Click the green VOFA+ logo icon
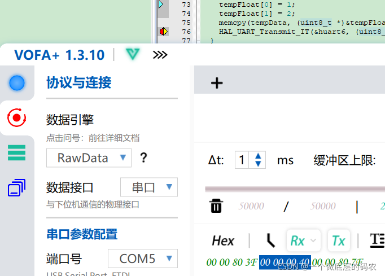 click(x=133, y=54)
